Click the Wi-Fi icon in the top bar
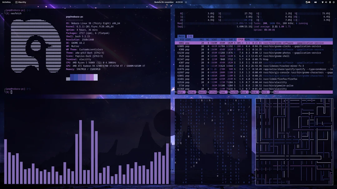 (323, 2)
